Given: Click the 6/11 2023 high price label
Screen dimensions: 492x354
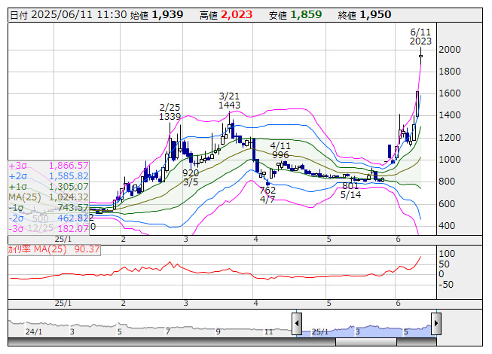Looking at the screenshot, I should [420, 37].
